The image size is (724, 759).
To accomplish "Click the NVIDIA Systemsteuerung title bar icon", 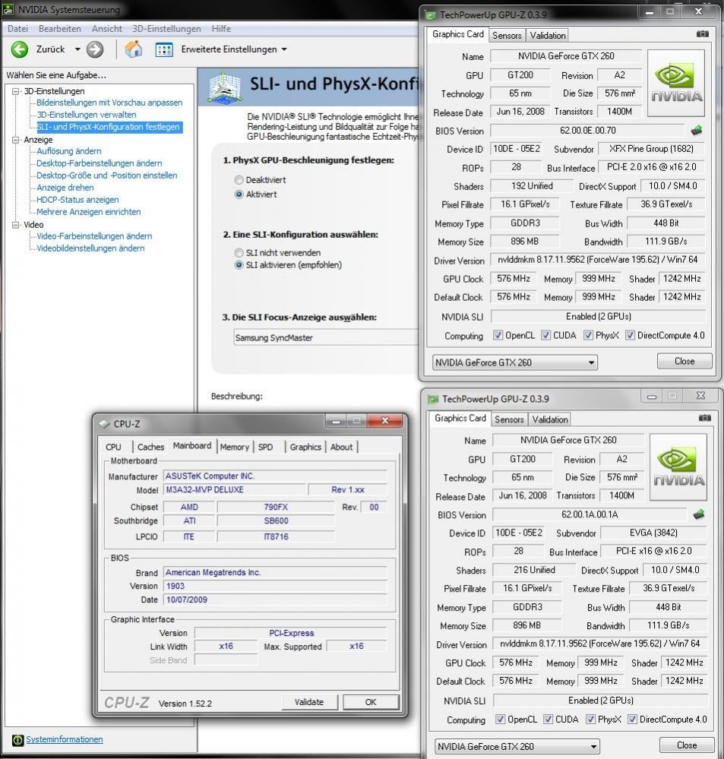I will (x=8, y=9).
